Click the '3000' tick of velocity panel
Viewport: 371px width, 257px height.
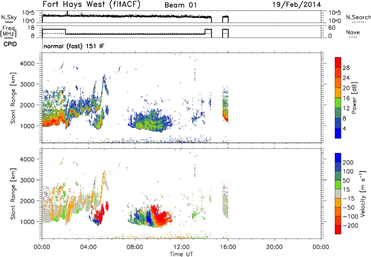(27, 180)
